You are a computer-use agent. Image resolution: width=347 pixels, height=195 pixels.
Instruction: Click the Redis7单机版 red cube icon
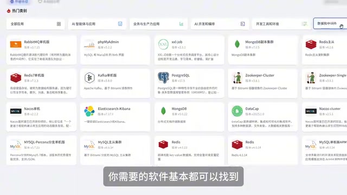click(16, 78)
